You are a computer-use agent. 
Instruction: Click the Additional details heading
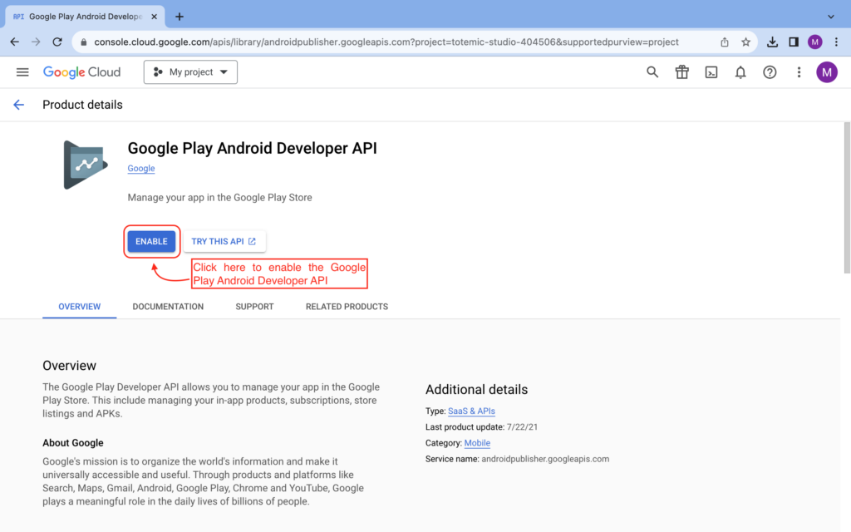pos(476,390)
